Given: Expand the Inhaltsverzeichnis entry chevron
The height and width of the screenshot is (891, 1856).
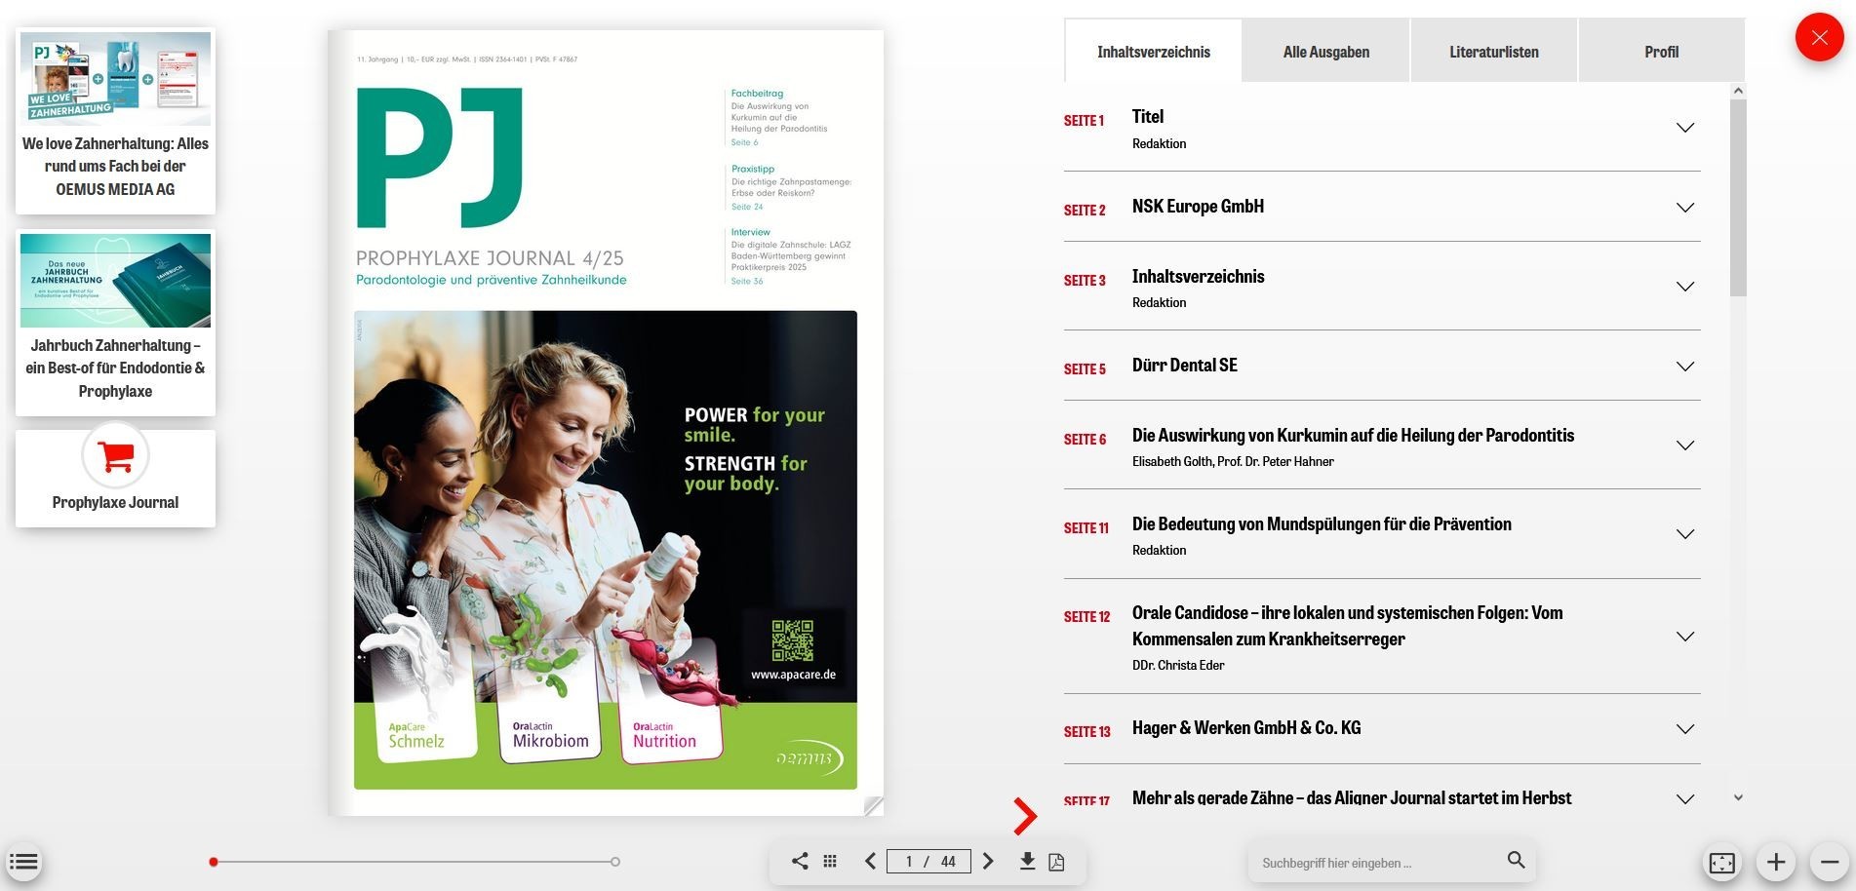Looking at the screenshot, I should [x=1684, y=287].
